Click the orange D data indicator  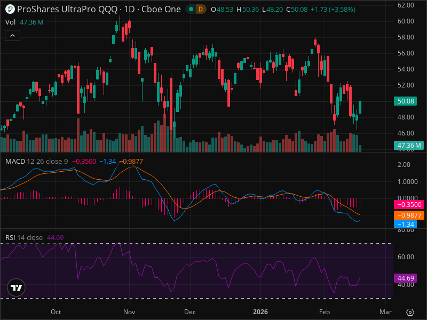point(201,9)
